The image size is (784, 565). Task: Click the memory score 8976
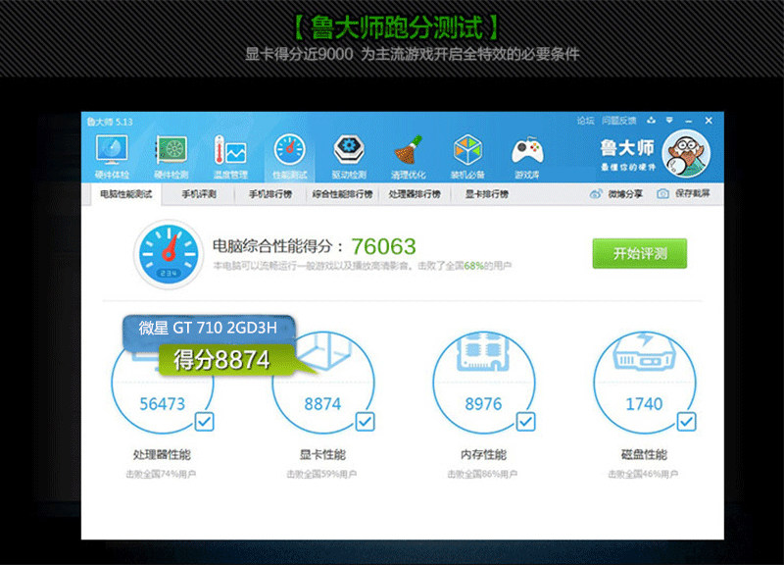point(483,404)
